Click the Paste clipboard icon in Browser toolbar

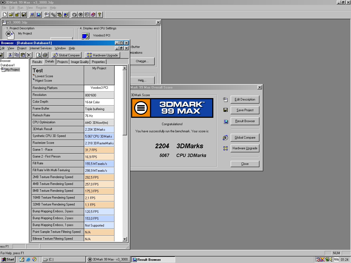23,55
